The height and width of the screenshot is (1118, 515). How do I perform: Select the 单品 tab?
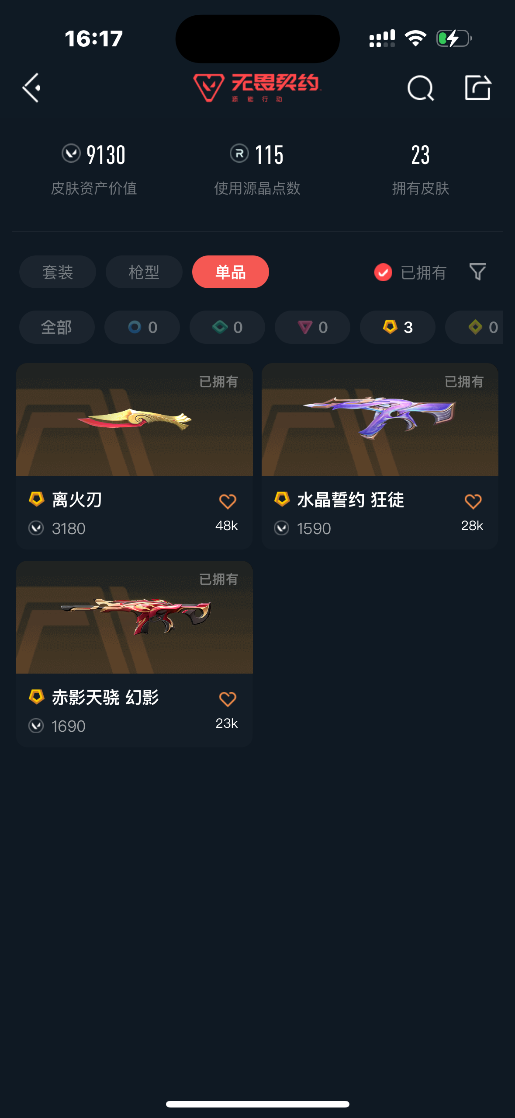231,272
